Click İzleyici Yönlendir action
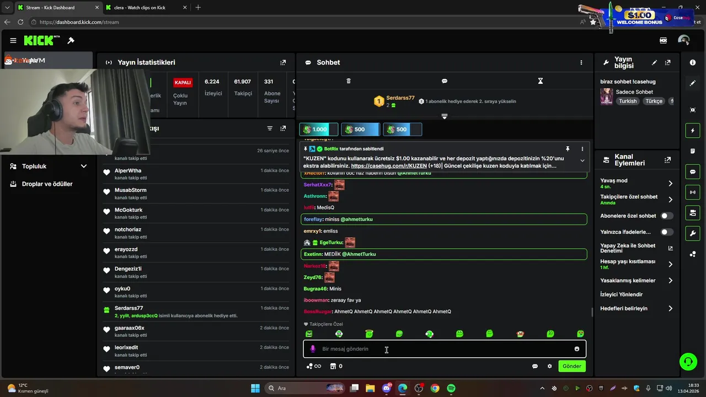 tap(622, 294)
